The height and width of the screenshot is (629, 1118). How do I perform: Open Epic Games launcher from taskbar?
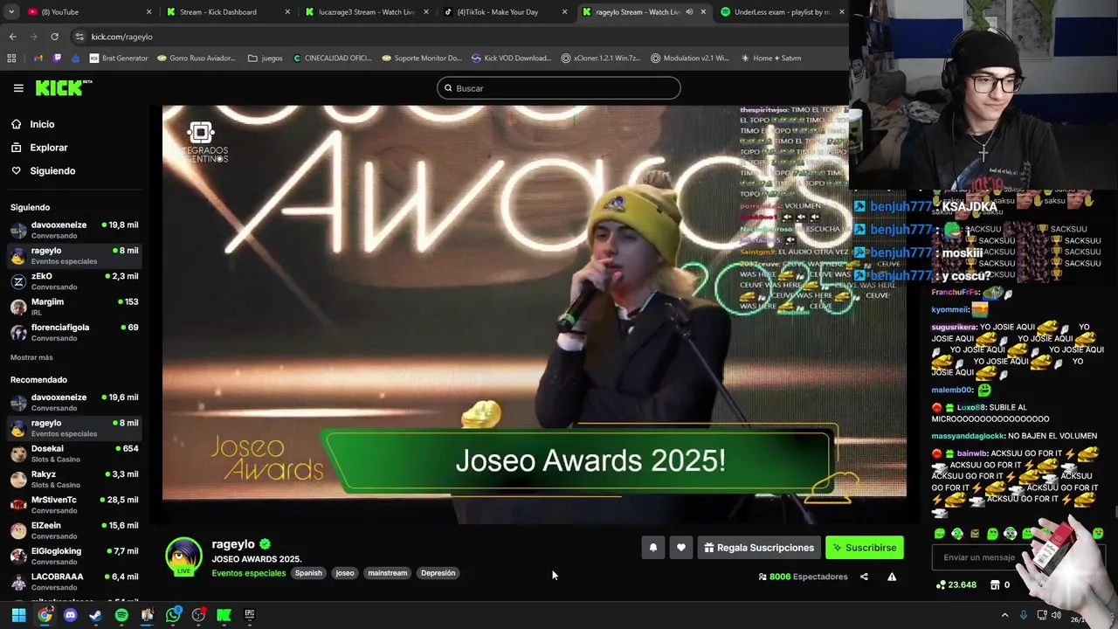249,615
